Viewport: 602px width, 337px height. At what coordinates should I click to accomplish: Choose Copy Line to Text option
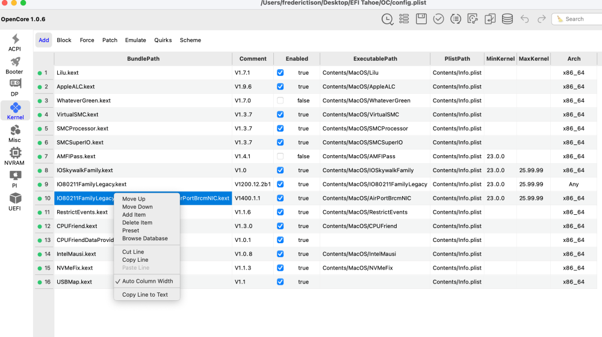(x=147, y=294)
